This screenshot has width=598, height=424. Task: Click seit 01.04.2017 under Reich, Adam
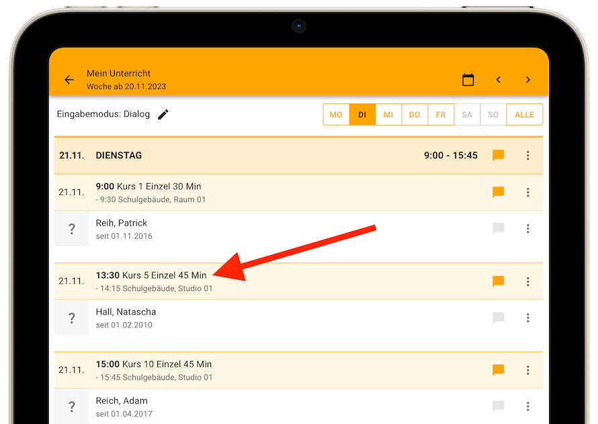point(124,414)
